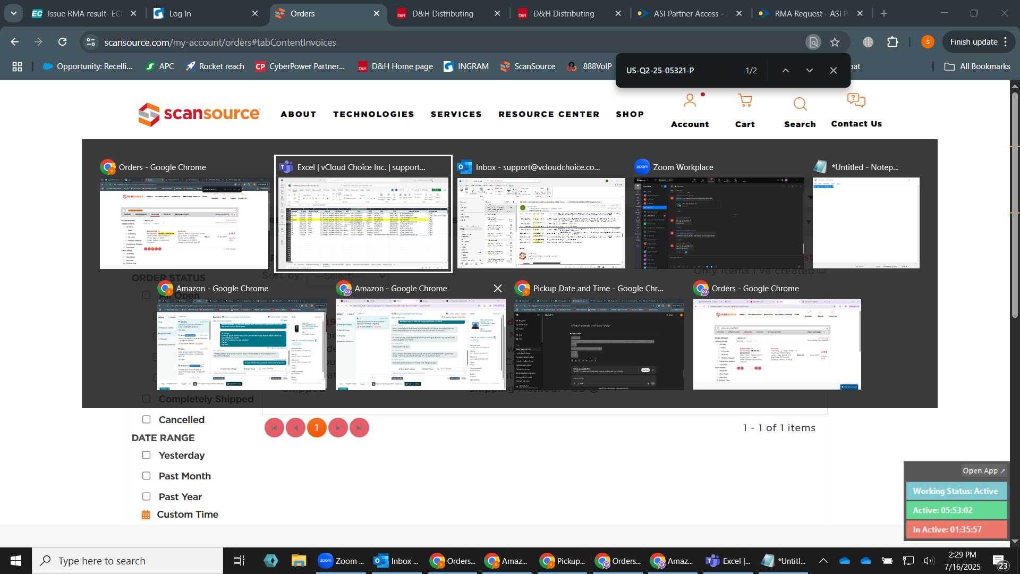Check the Past Month date range box

(x=146, y=476)
